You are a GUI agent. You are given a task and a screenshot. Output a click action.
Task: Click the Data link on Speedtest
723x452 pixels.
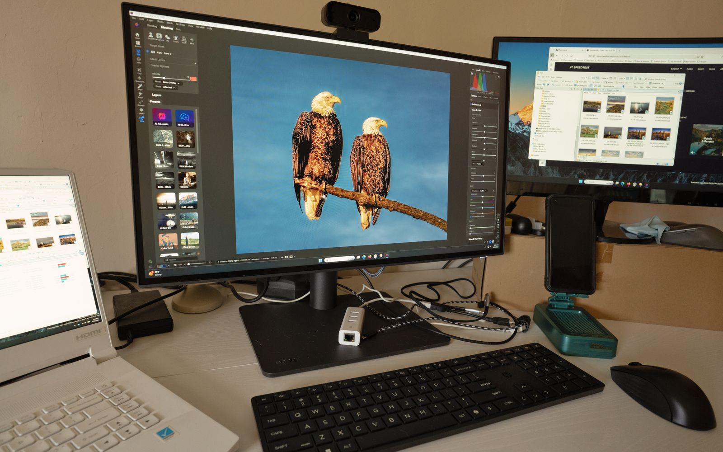pos(712,69)
